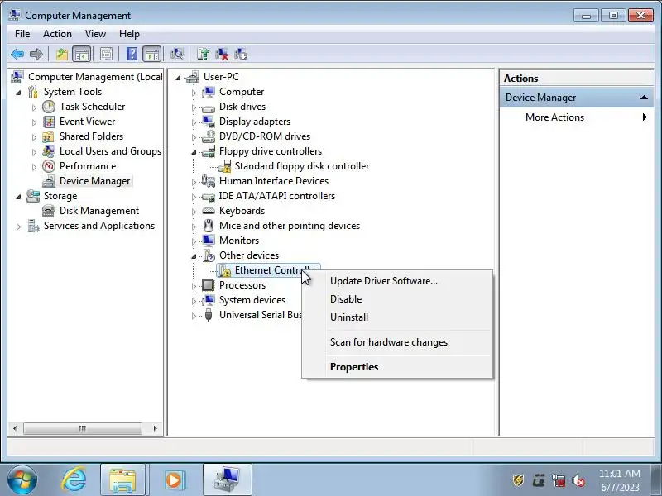Viewport: 662px width, 496px height.
Task: Click the muted volume icon in system tray
Action: point(578,480)
